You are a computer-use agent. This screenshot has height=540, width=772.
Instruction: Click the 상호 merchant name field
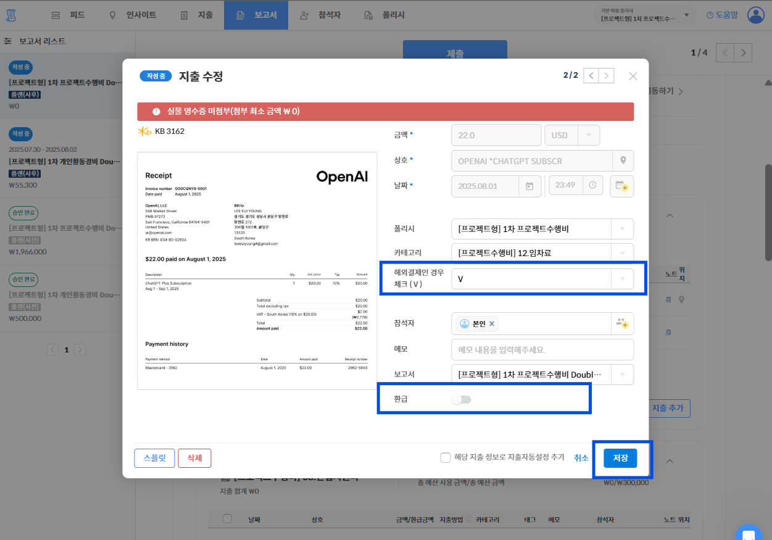(532, 160)
